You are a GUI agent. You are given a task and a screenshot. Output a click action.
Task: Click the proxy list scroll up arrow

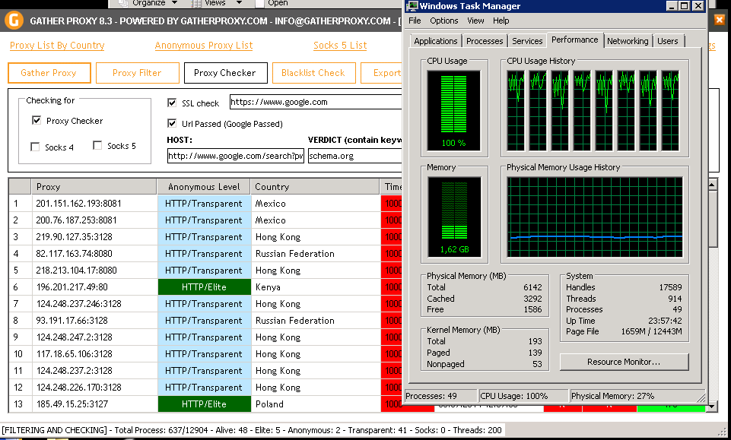pyautogui.click(x=712, y=185)
